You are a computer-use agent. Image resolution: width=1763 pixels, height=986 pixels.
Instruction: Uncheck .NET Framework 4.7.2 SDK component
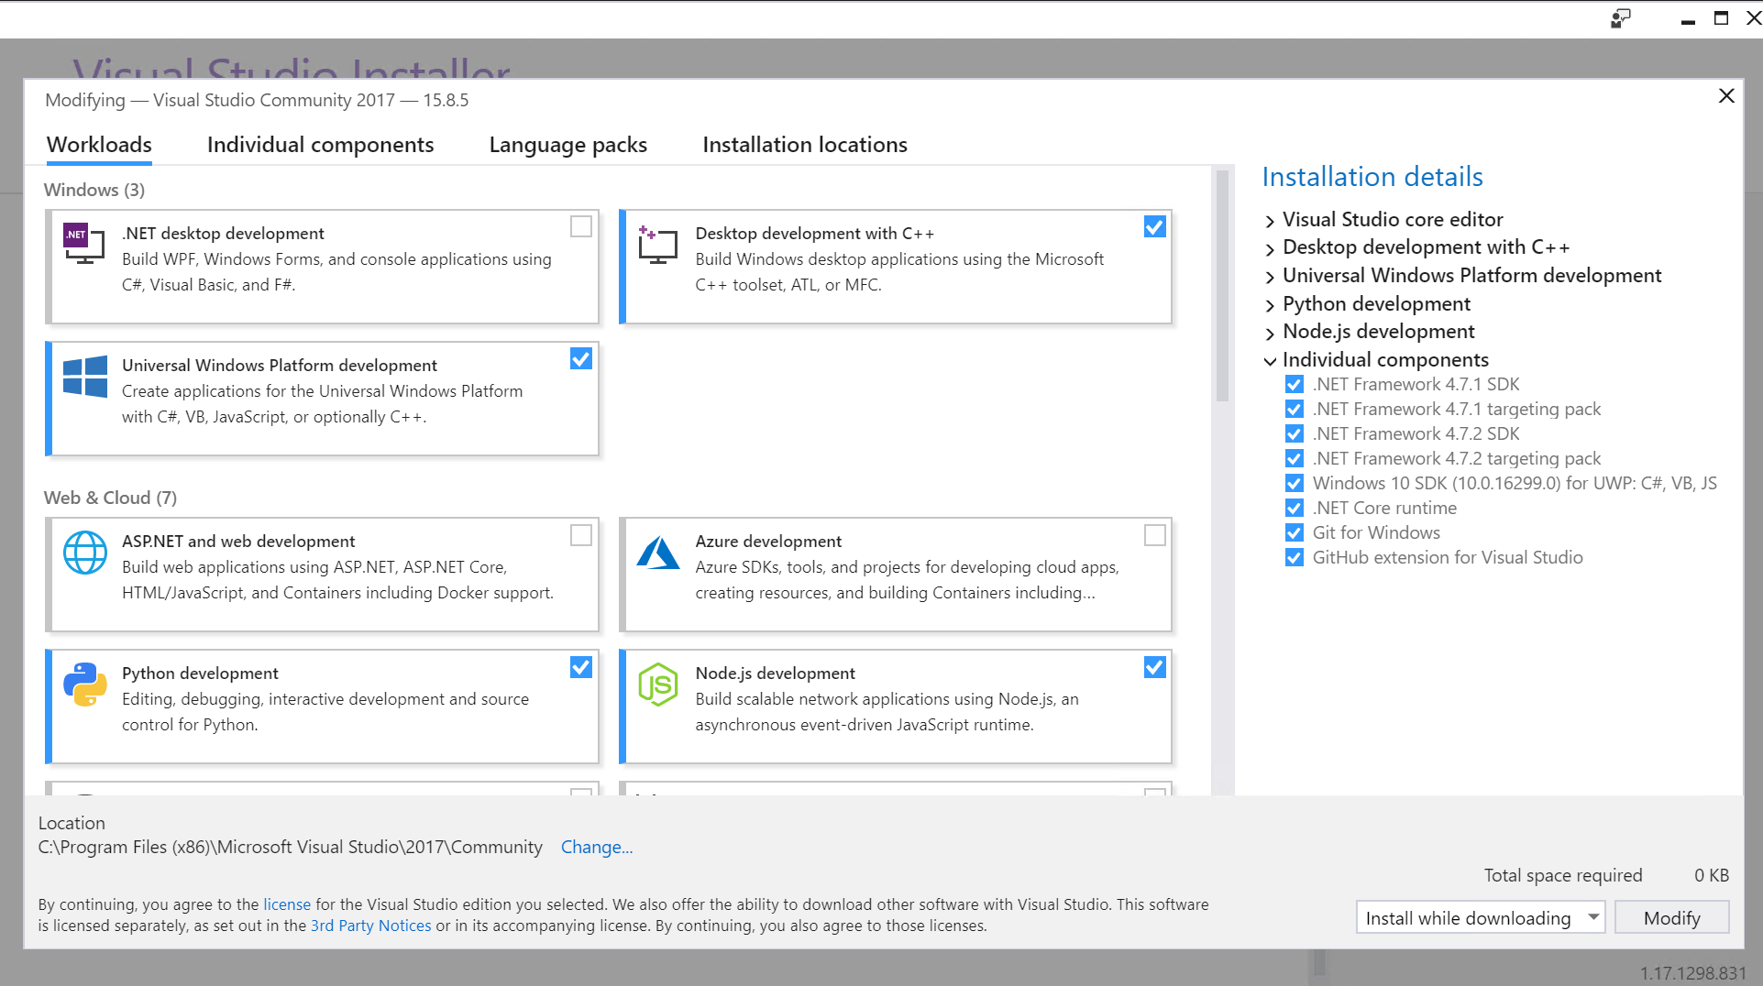click(x=1295, y=433)
